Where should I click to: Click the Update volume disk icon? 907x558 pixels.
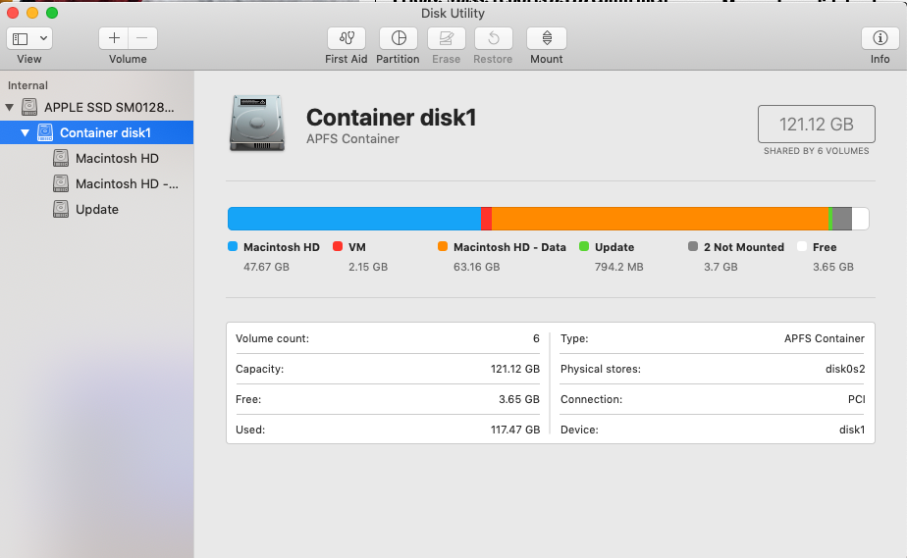61,209
